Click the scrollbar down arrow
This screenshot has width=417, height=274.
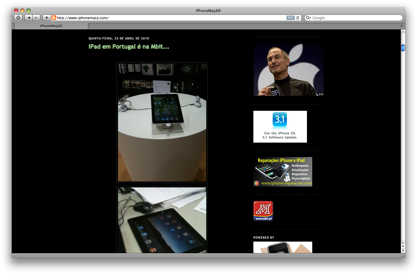403,250
